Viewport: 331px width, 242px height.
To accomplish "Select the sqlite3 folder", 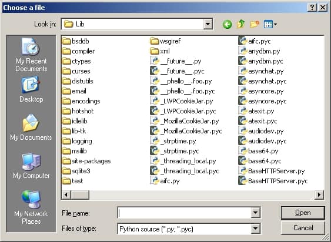I will coord(76,171).
